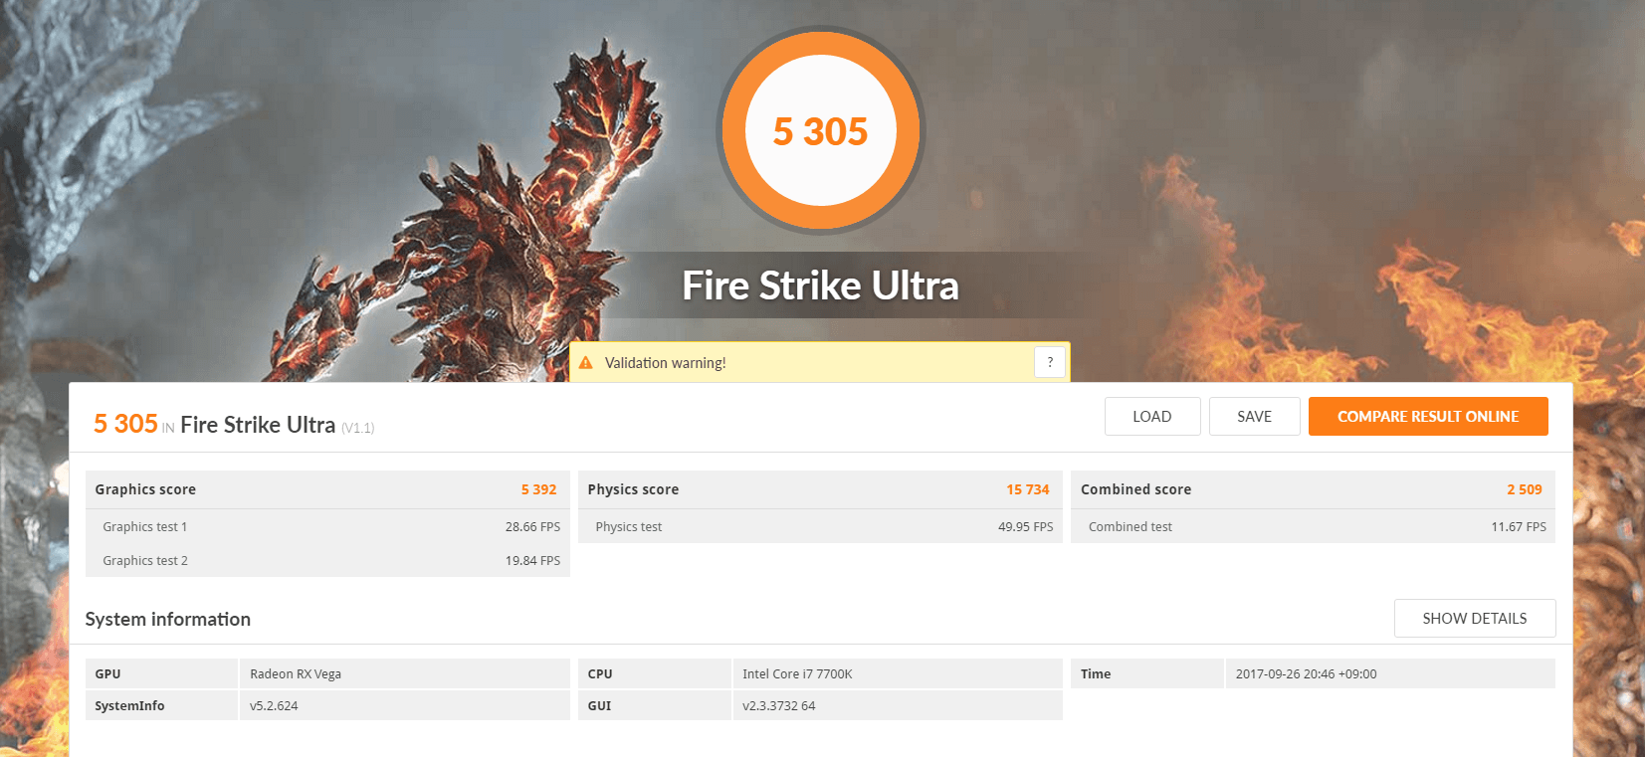Viewport: 1645px width, 757px height.
Task: Click the System information heading
Action: 168,619
